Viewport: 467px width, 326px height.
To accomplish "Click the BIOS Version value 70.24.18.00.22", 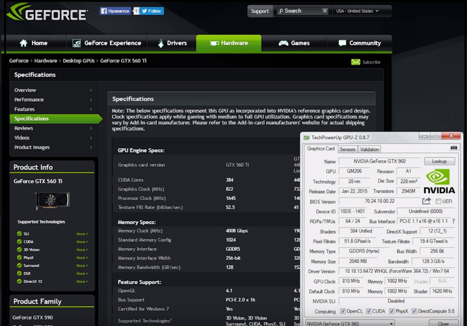I will 380,202.
